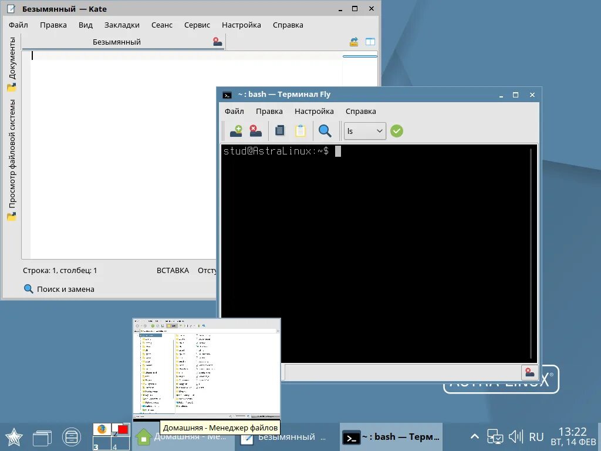The image size is (601, 451).
Task: Open a new tab in Terminal Fly
Action: point(236,131)
